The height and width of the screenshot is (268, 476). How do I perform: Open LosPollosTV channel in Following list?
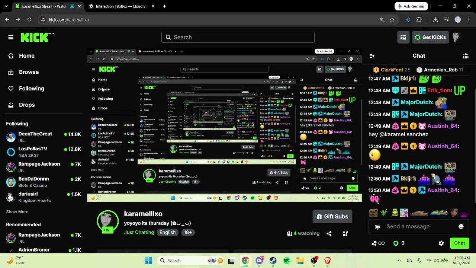[x=44, y=152]
